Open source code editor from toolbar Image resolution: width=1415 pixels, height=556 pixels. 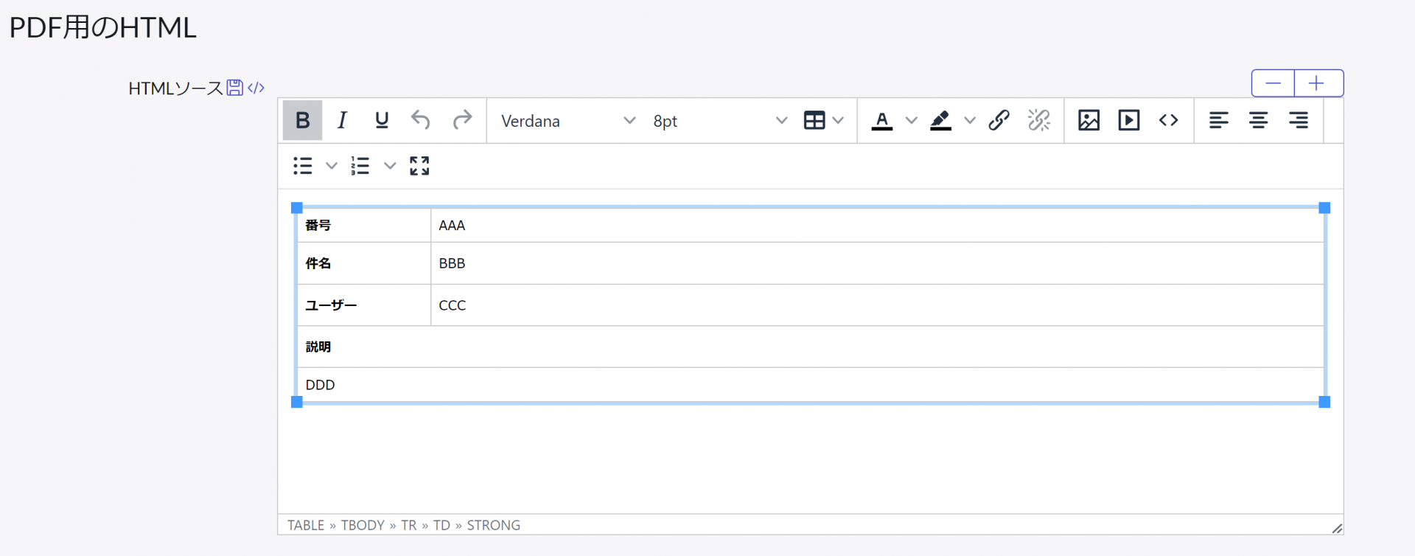(x=1168, y=120)
